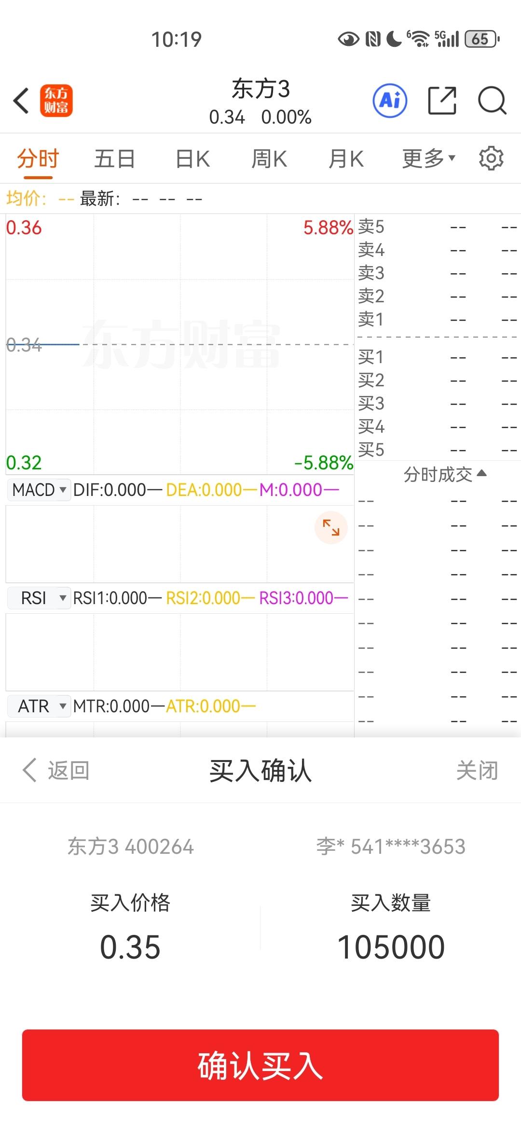This screenshot has width=521, height=1130.
Task: Tap the 0.36 upper price label
Action: (x=24, y=227)
